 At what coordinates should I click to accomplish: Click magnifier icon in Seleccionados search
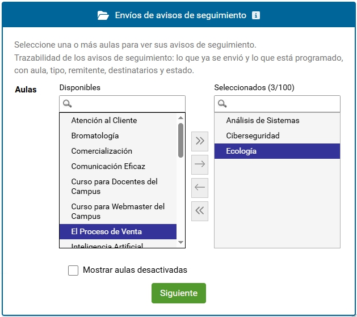point(222,104)
